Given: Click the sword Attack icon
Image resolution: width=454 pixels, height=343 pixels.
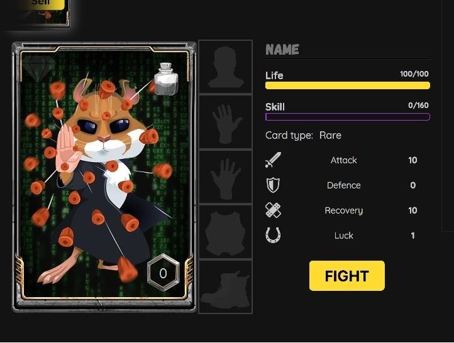Looking at the screenshot, I should 273,160.
